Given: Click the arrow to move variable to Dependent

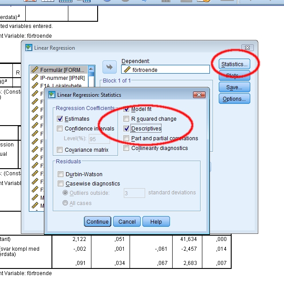Looking at the screenshot, I should click(x=109, y=67).
